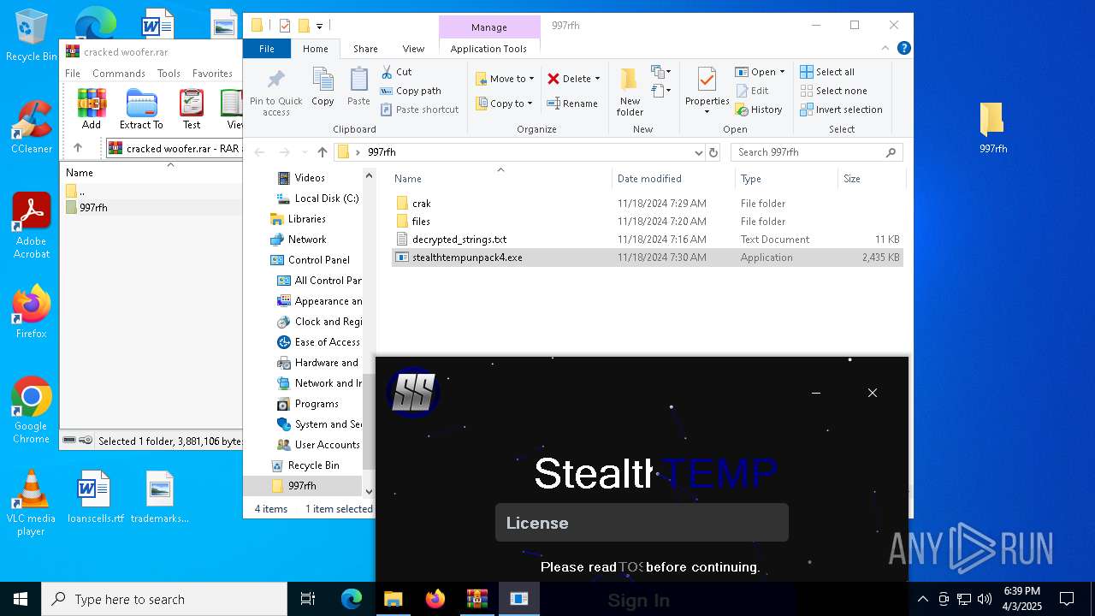Click the License input field
Viewport: 1095px width, 616px height.
(642, 523)
